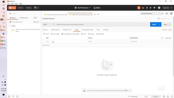Image resolution: width=174 pixels, height=98 pixels.
Task: Click the Bulk Edit link
Action: pos(168,38)
